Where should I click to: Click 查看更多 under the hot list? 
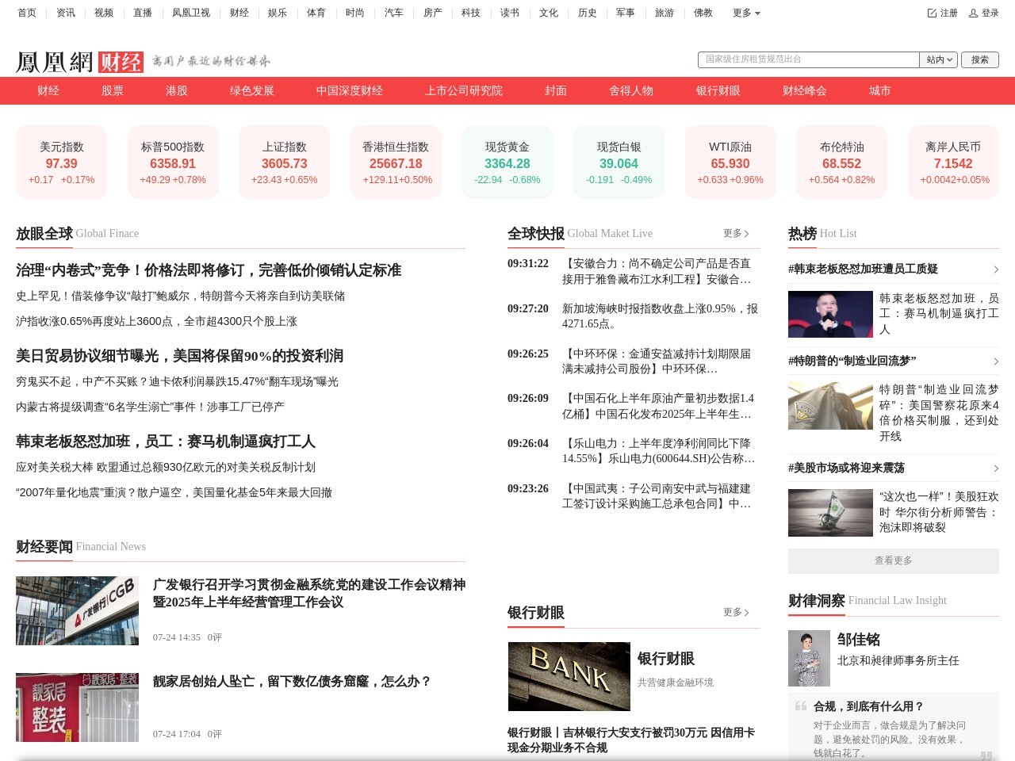coord(893,560)
